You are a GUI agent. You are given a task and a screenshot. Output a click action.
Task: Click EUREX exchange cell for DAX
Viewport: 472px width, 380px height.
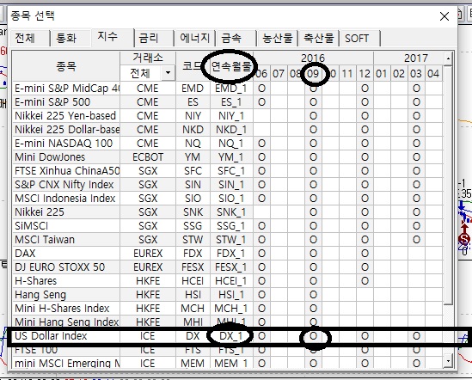point(148,254)
